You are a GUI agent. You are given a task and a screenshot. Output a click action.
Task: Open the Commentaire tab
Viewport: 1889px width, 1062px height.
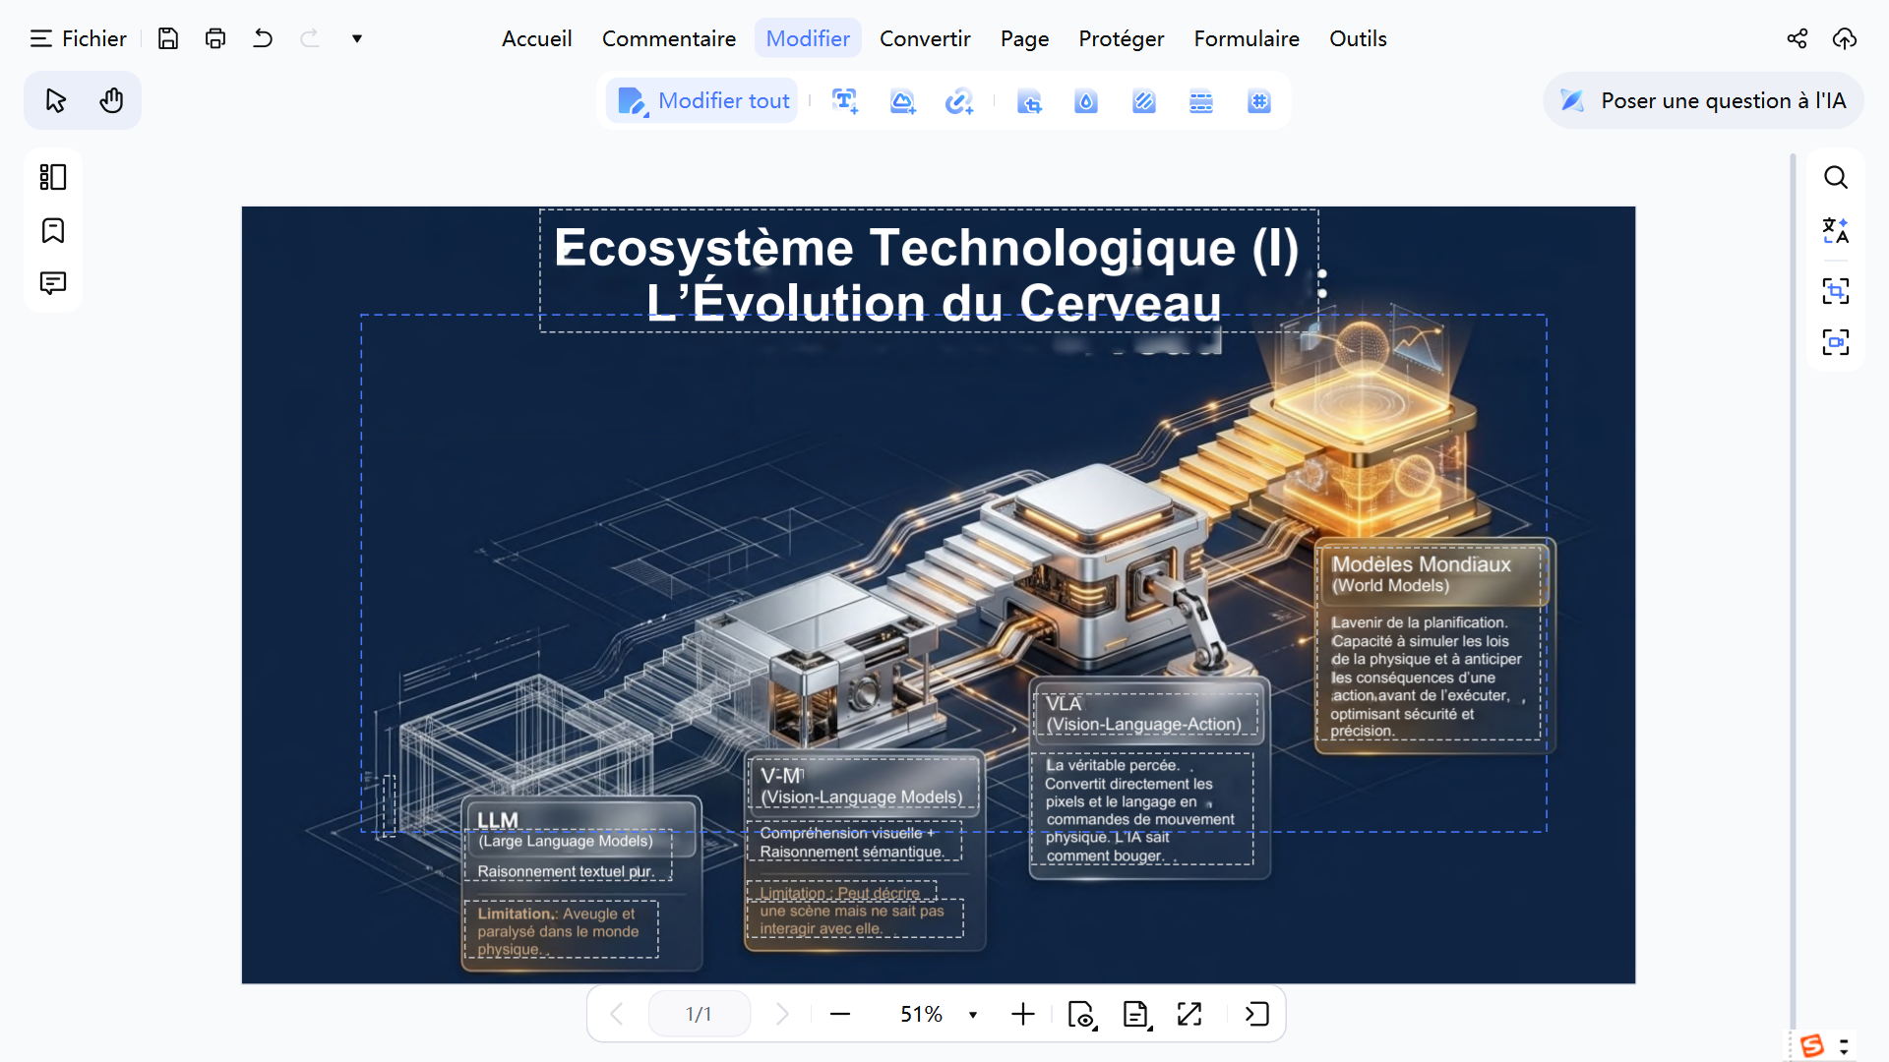669,38
